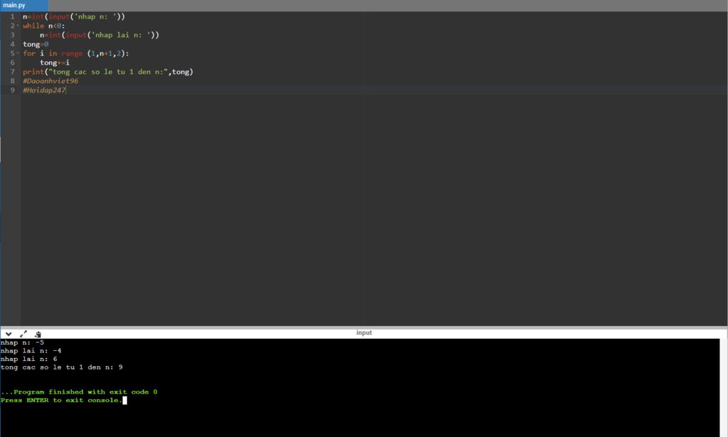728x437 pixels.
Task: Click line number 6 in the gutter
Action: click(x=13, y=63)
